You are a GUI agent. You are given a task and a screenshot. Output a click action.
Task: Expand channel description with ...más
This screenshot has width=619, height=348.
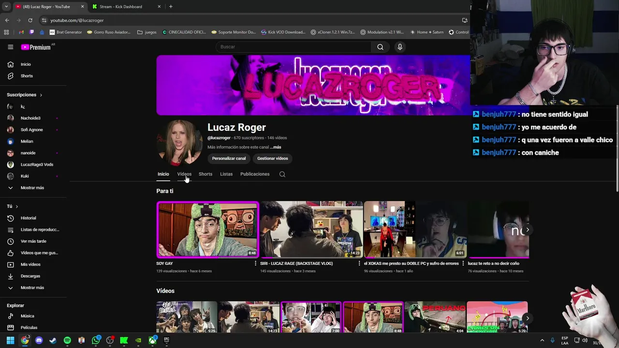[x=276, y=147]
